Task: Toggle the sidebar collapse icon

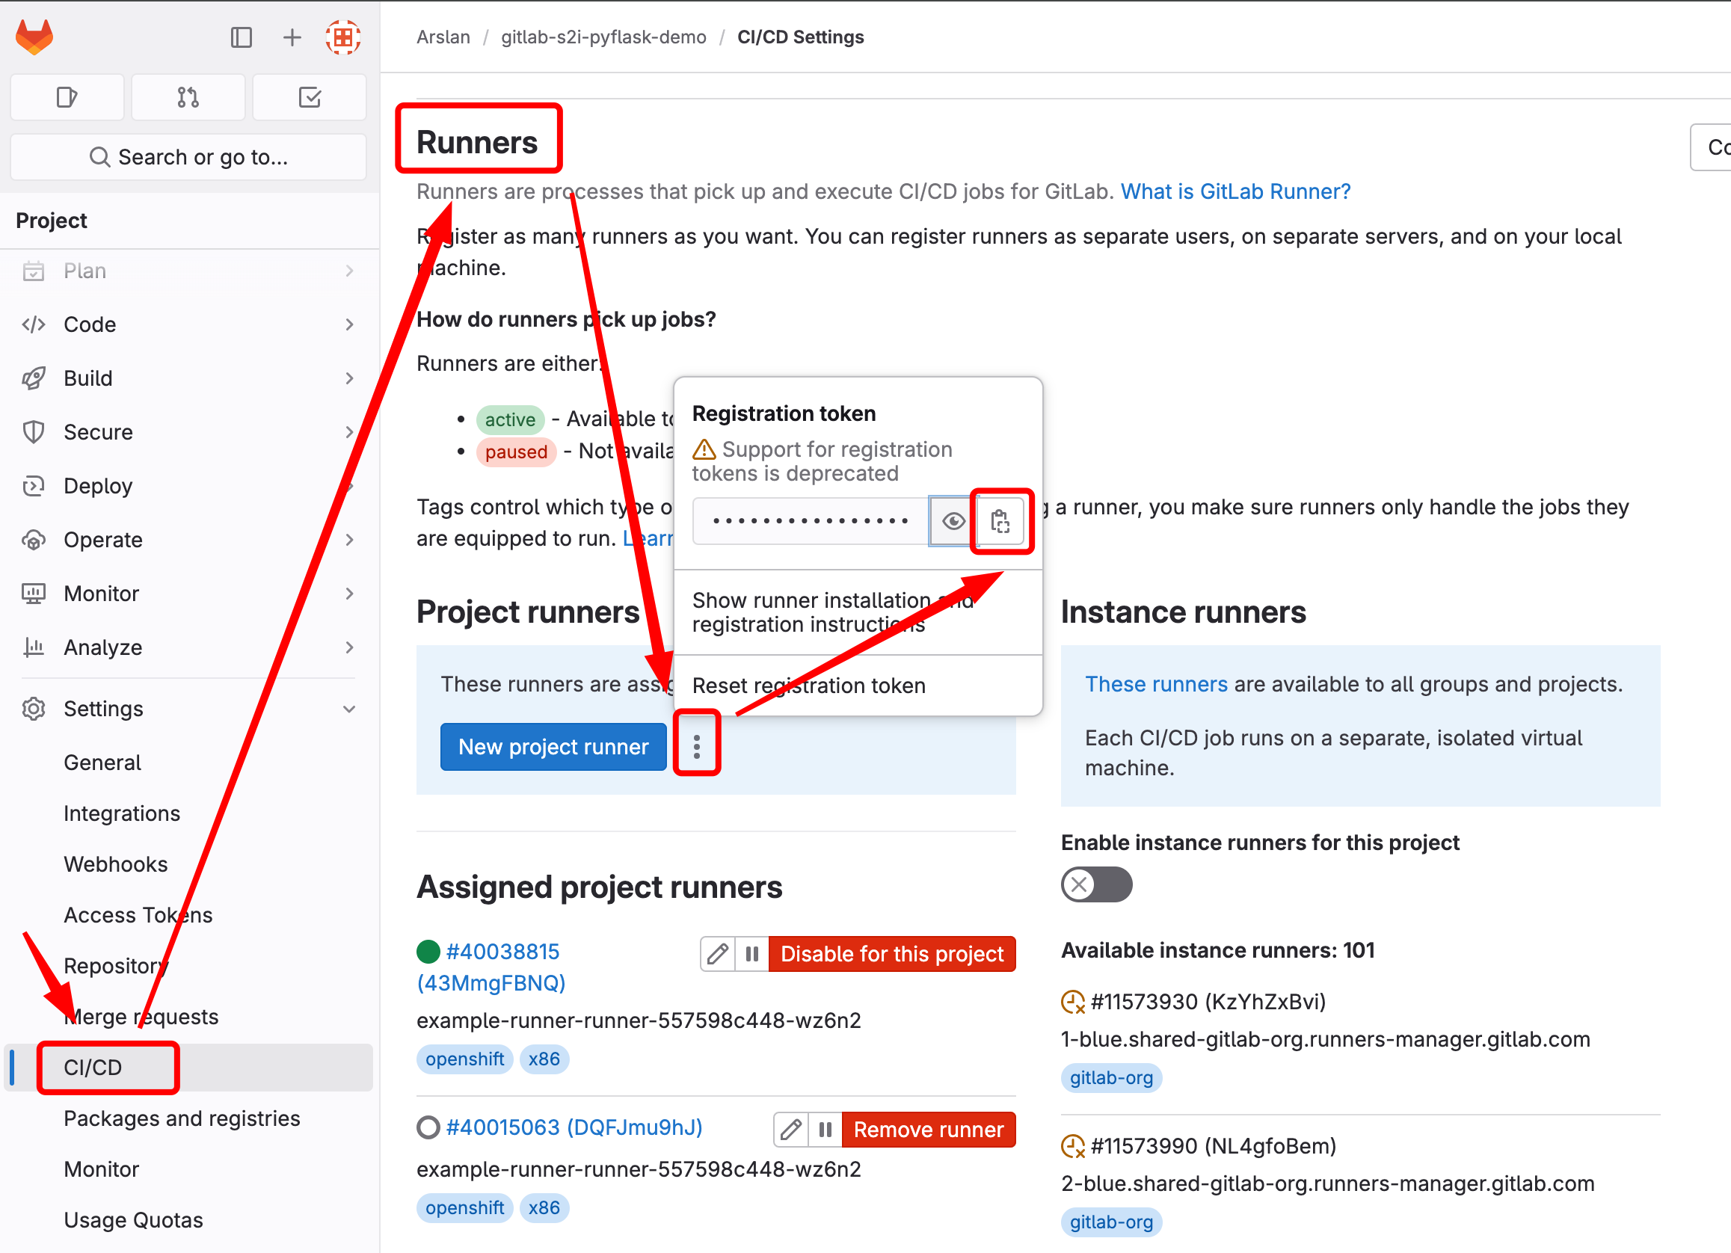Action: click(x=242, y=37)
